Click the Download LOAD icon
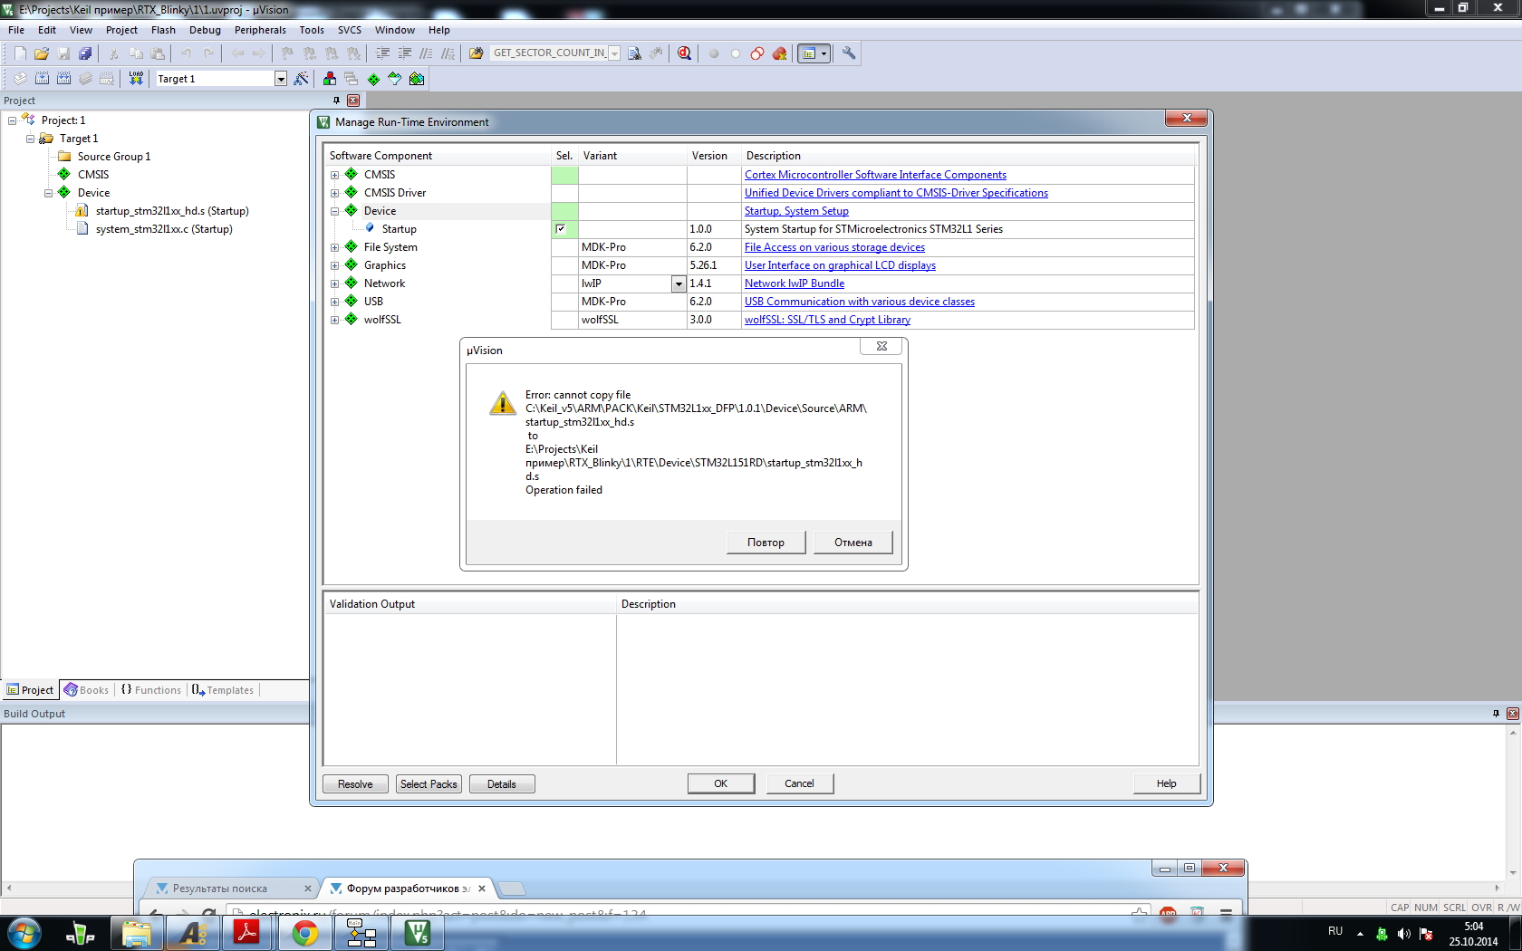 [136, 79]
